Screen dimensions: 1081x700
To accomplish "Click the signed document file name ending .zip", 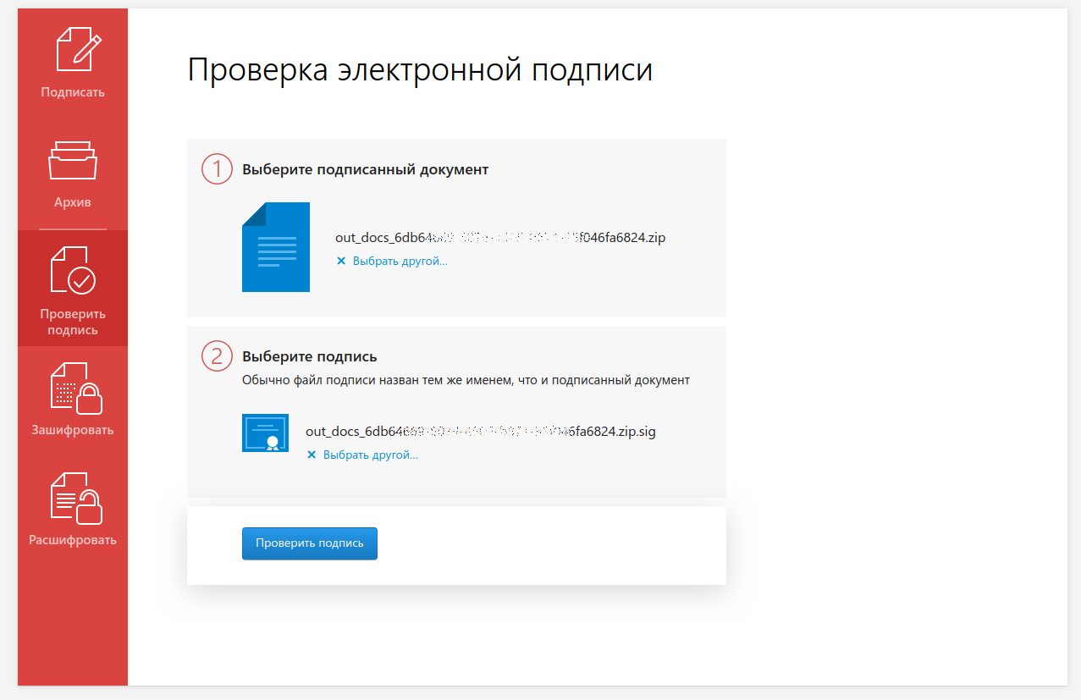I will [500, 238].
